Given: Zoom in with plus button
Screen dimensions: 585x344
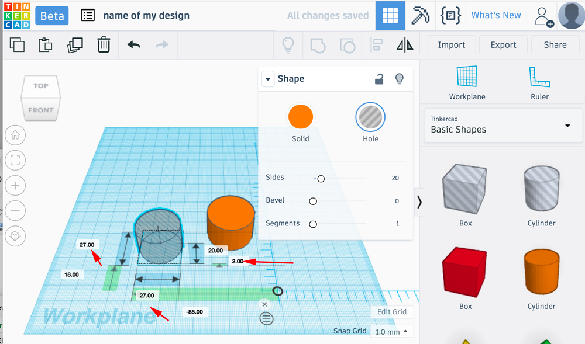Looking at the screenshot, I should [15, 185].
